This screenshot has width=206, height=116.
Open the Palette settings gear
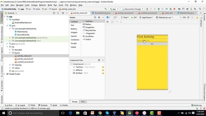(99, 17)
